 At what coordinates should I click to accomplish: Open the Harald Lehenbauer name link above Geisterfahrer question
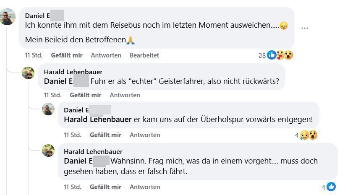click(x=73, y=72)
